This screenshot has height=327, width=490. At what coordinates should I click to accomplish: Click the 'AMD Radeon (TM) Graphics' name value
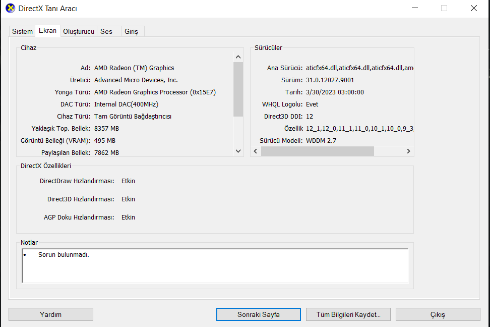134,68
